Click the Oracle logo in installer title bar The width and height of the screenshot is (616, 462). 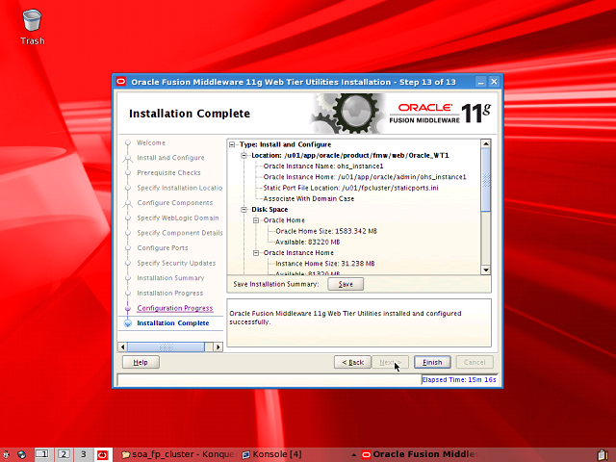pyautogui.click(x=121, y=82)
